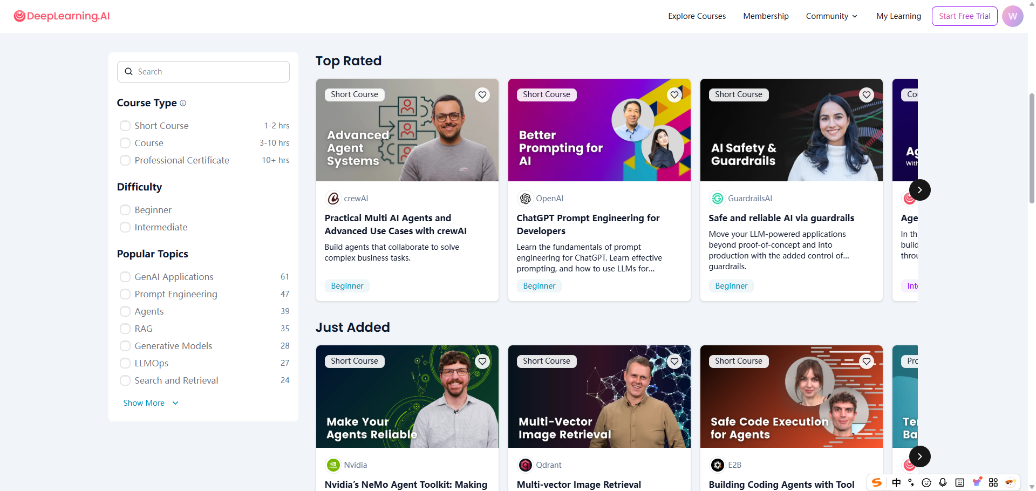Viewport: 1036px width, 491px height.
Task: Show Course Type info tooltip icon
Action: pyautogui.click(x=183, y=103)
